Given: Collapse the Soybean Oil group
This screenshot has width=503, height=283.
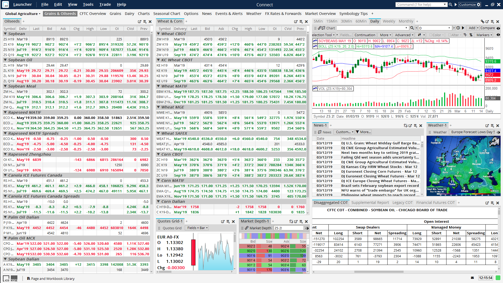Looking at the screenshot, I should tap(5, 60).
